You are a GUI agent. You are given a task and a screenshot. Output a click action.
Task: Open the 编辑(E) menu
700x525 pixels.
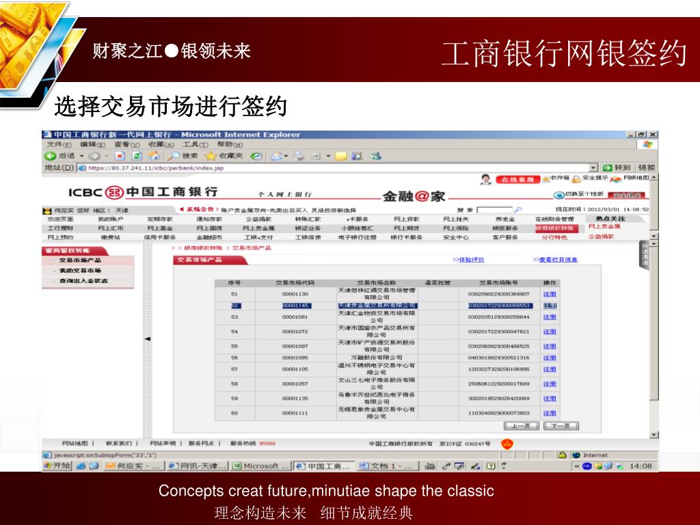click(93, 145)
